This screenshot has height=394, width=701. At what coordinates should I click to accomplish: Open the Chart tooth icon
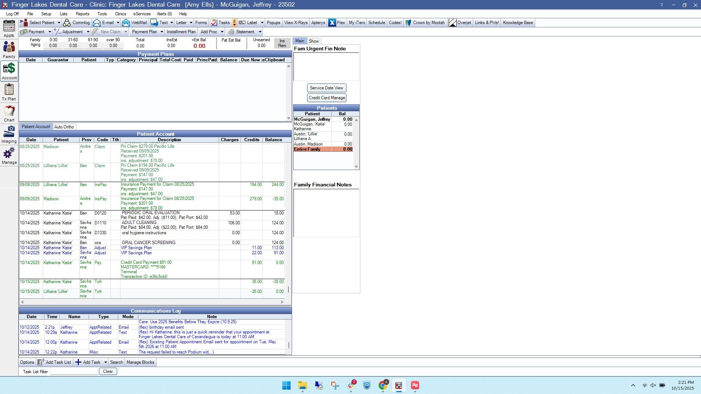pos(9,113)
